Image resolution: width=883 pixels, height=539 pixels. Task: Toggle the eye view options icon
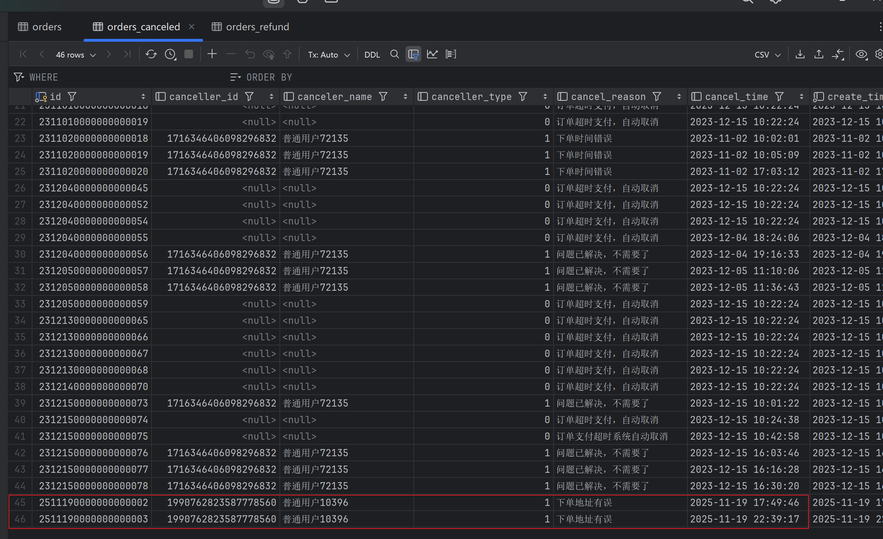pyautogui.click(x=861, y=54)
